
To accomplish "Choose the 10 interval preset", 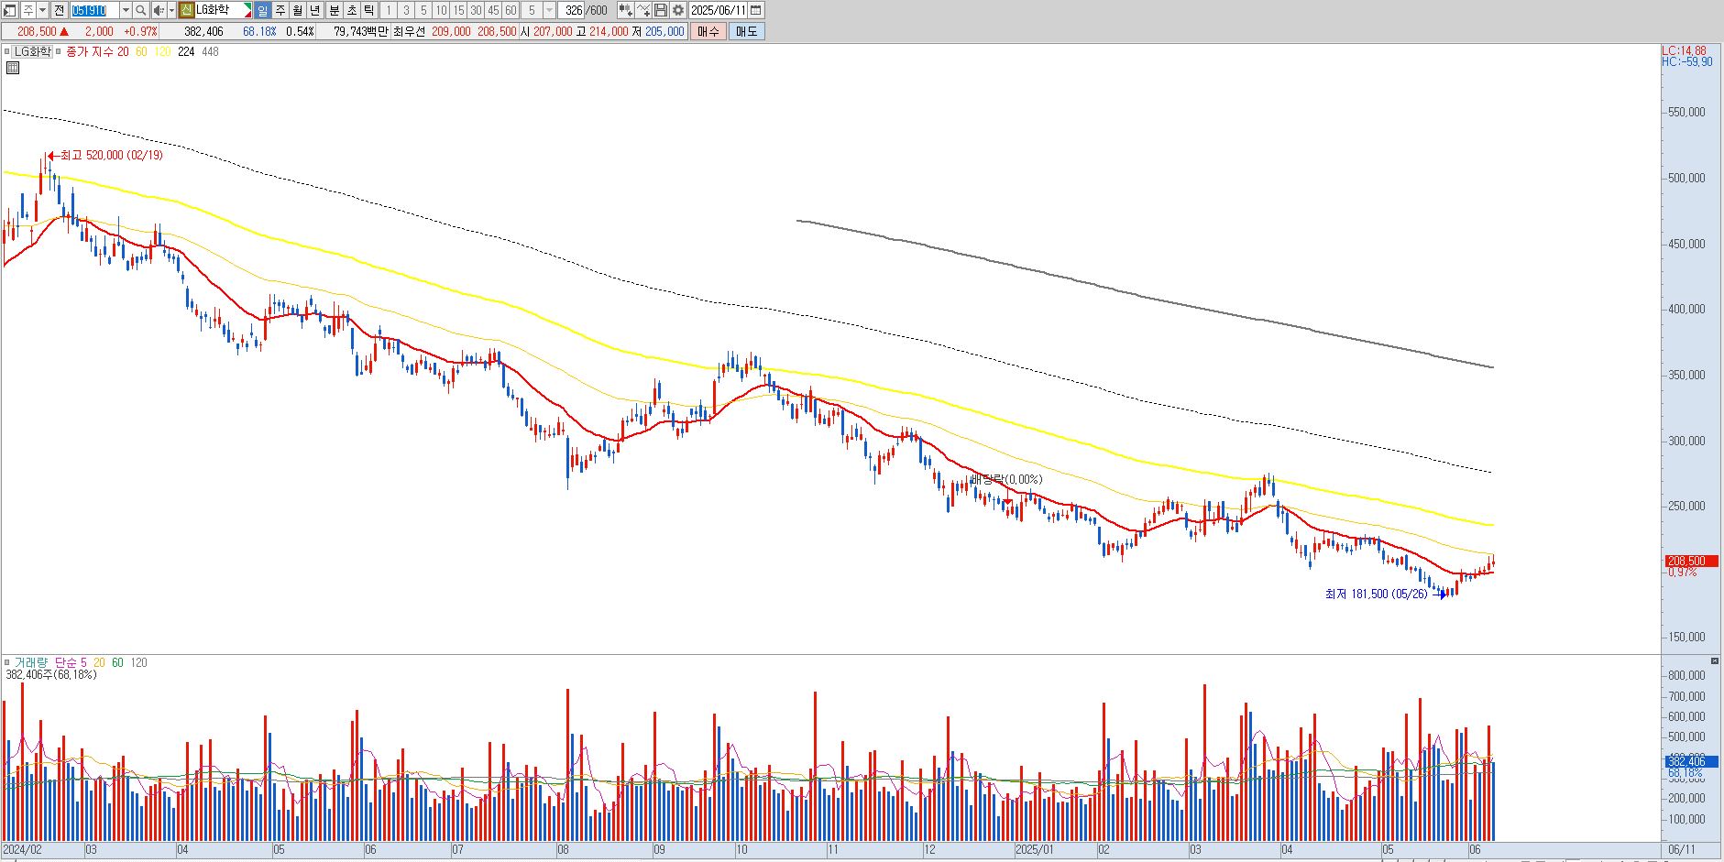I will [441, 10].
